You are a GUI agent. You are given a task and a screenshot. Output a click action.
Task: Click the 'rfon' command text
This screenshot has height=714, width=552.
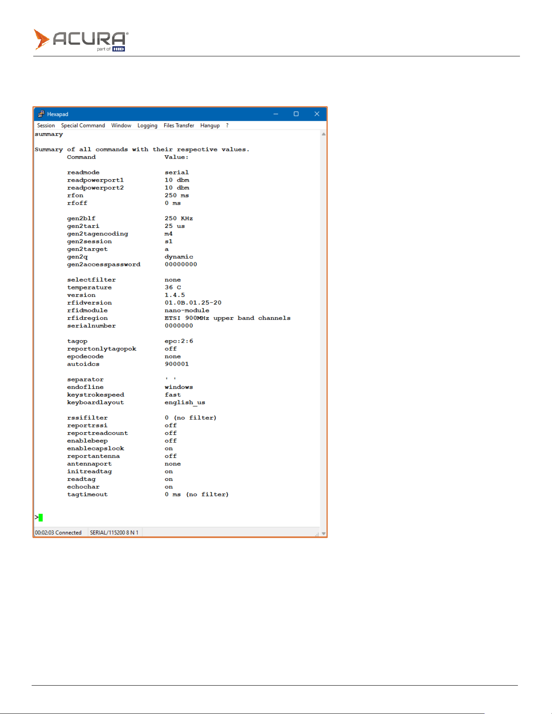pyautogui.click(x=75, y=195)
